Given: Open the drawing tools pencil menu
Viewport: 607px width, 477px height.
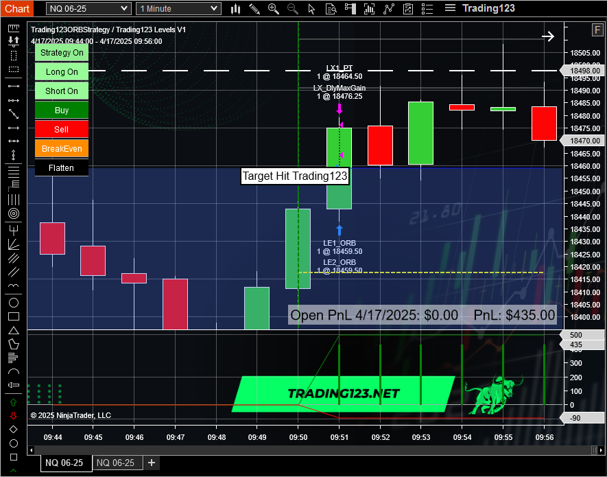Looking at the screenshot, I should [x=254, y=9].
